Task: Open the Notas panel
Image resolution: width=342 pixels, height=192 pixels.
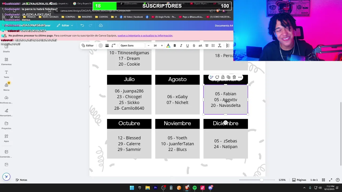Action: (x=21, y=180)
